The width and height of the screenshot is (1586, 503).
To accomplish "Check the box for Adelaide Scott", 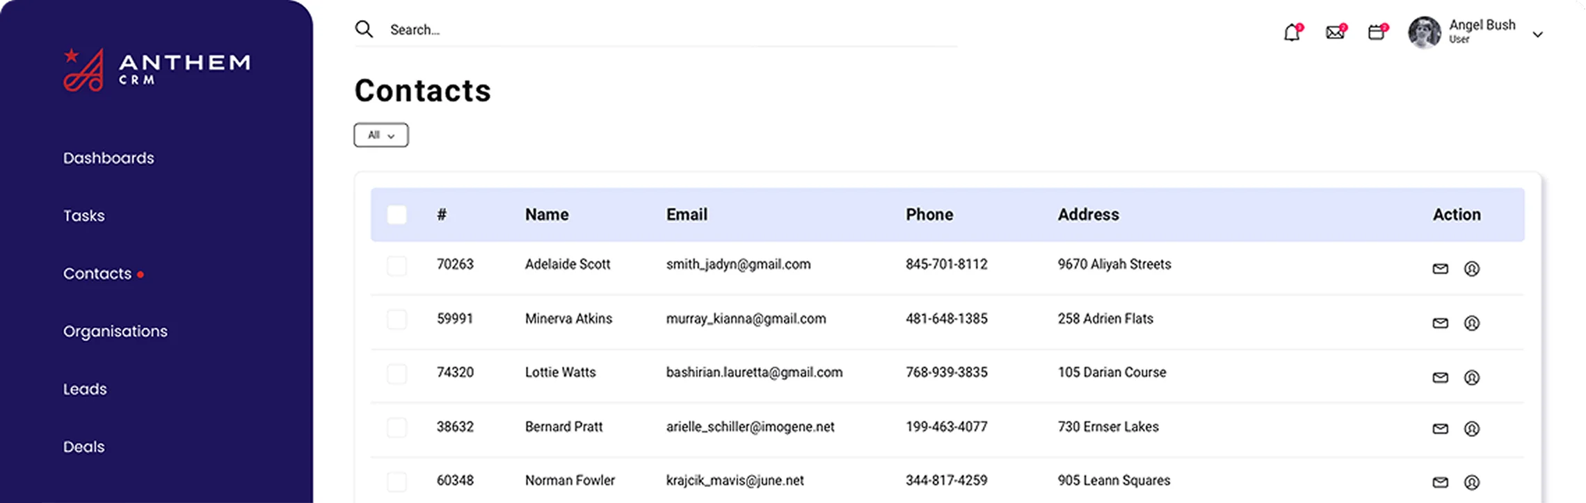I will pos(397,265).
